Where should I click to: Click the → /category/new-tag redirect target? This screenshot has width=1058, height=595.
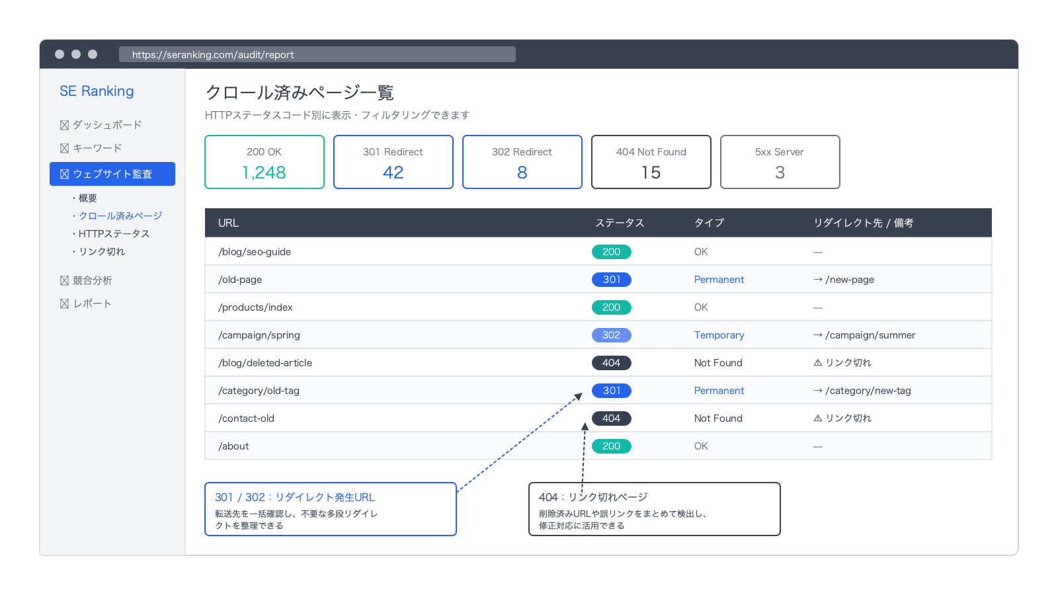click(862, 391)
